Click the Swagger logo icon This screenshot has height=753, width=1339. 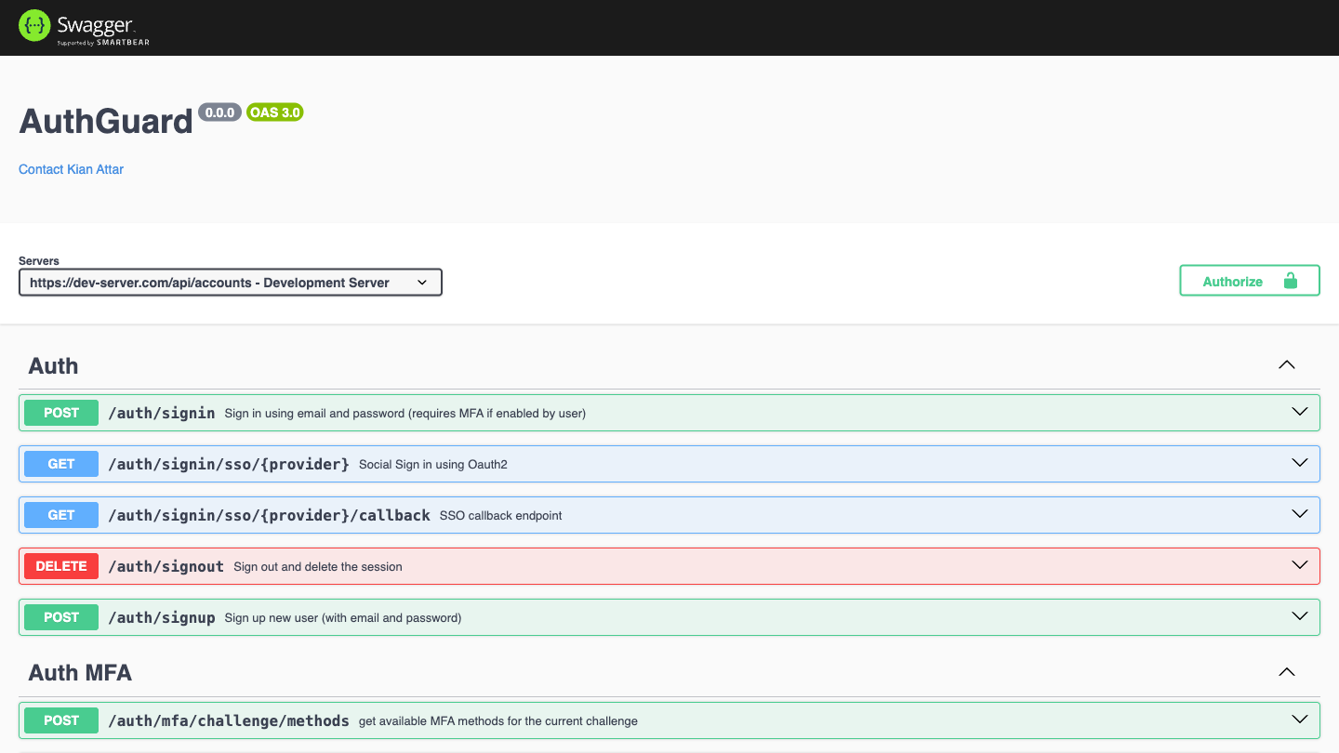click(x=33, y=25)
